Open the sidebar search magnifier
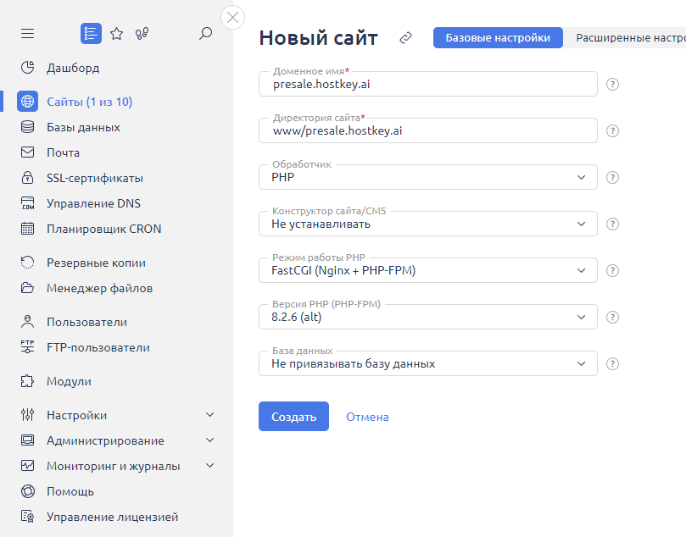 [x=205, y=34]
